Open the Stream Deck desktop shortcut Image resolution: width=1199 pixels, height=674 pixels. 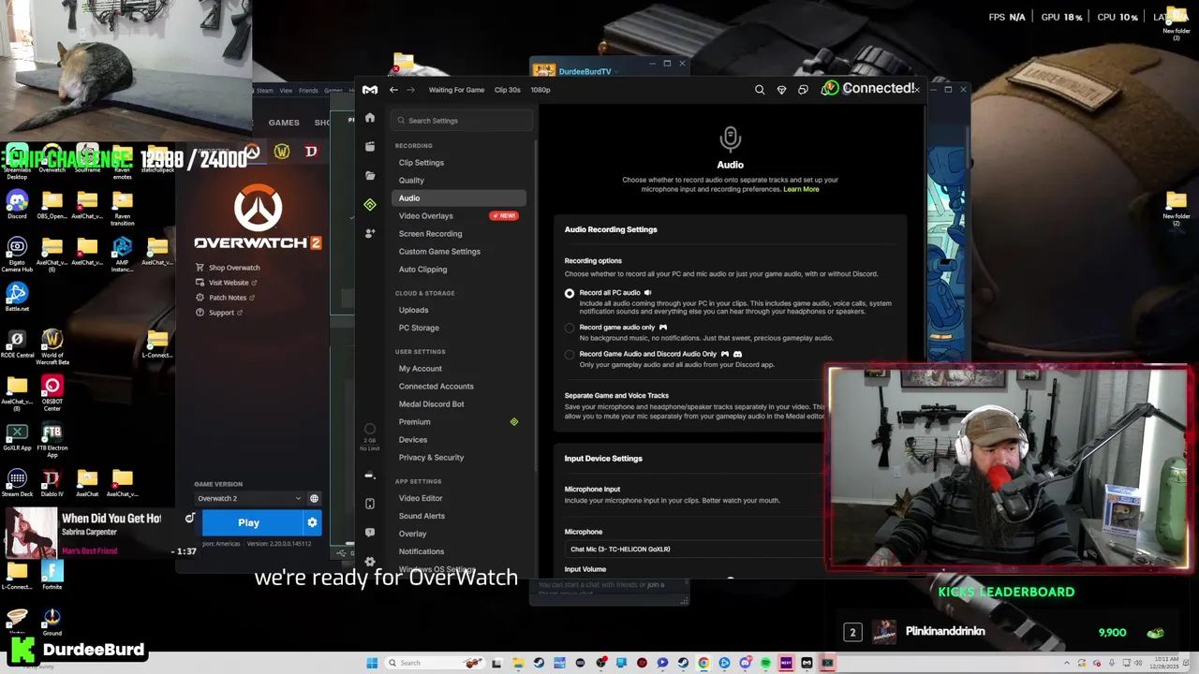click(17, 484)
